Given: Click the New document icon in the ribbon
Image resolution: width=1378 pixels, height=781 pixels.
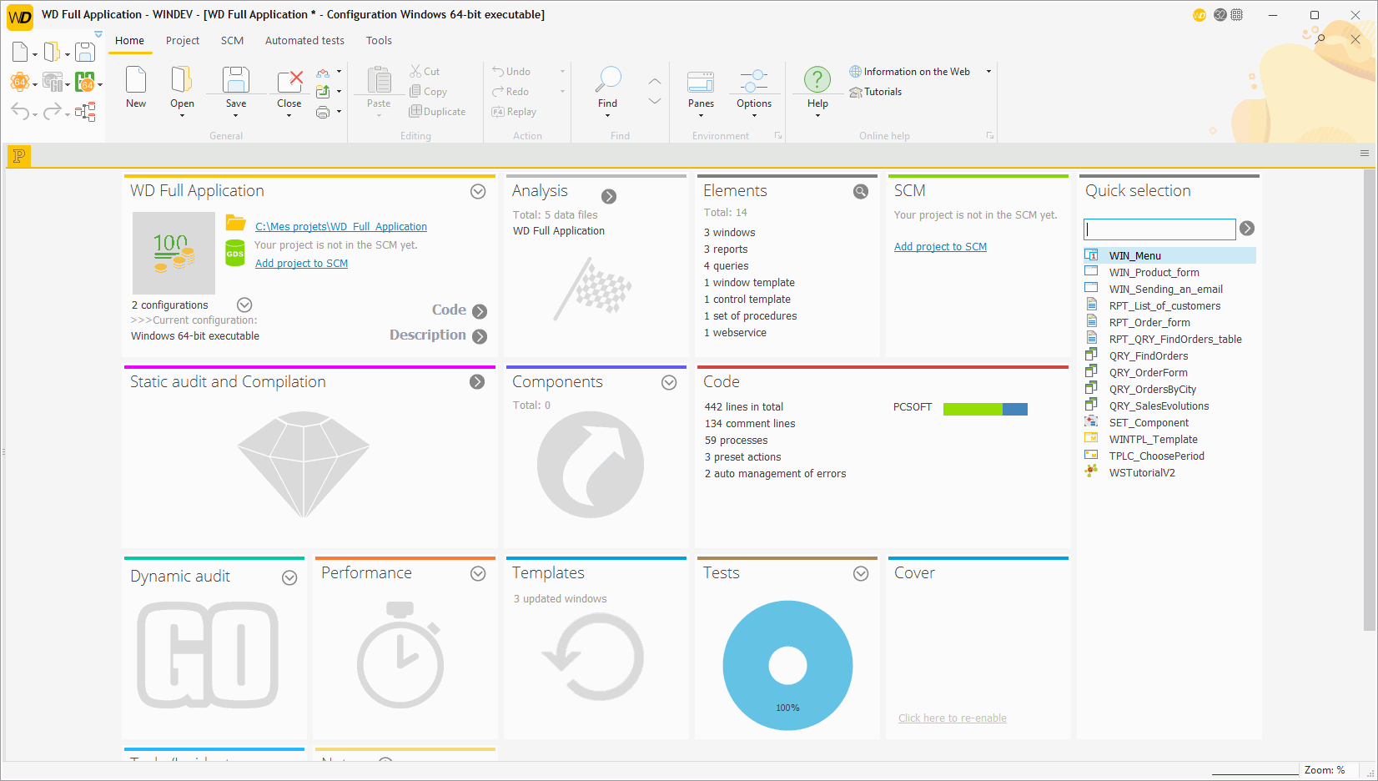Looking at the screenshot, I should coord(136,80).
